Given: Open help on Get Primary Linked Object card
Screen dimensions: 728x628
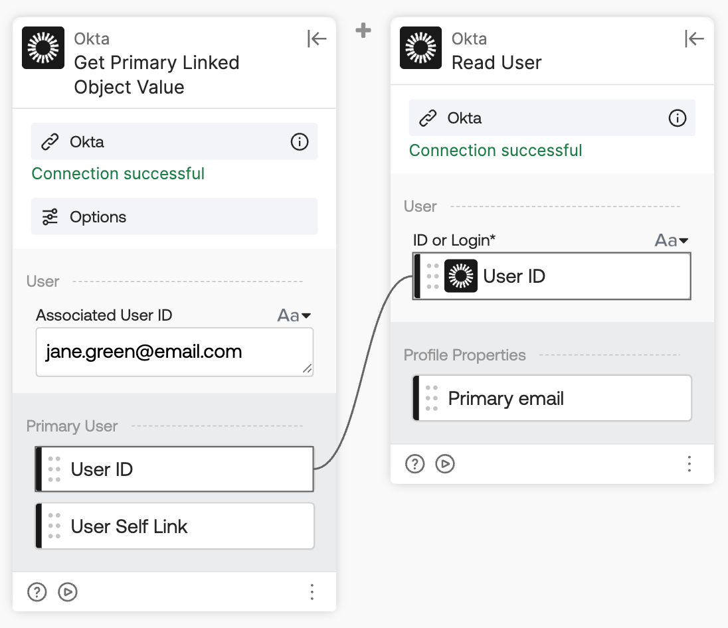Looking at the screenshot, I should point(37,591).
